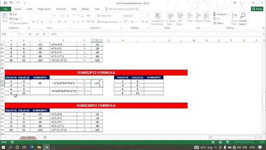Image resolution: width=266 pixels, height=150 pixels.
Task: Select cell with =10*10-15*15 in row 83
Action: pos(63,130)
